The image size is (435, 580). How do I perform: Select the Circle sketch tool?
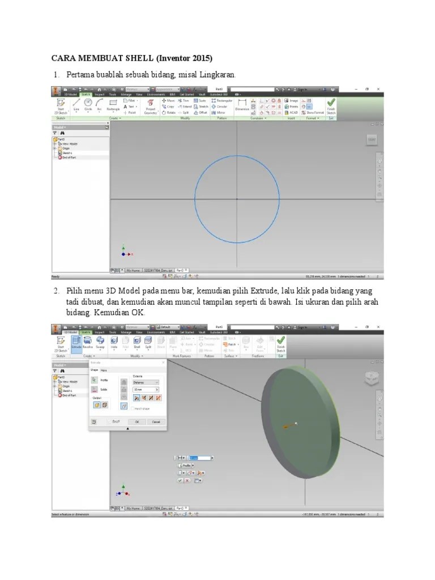88,104
